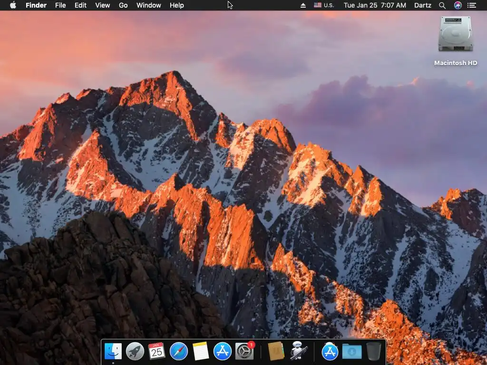This screenshot has height=365, width=487.
Task: Click the Macintosh HD label text
Action: pyautogui.click(x=456, y=63)
